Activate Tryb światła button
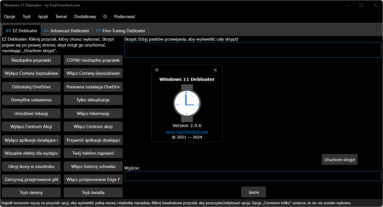The height and width of the screenshot is (207, 383). pos(93,192)
